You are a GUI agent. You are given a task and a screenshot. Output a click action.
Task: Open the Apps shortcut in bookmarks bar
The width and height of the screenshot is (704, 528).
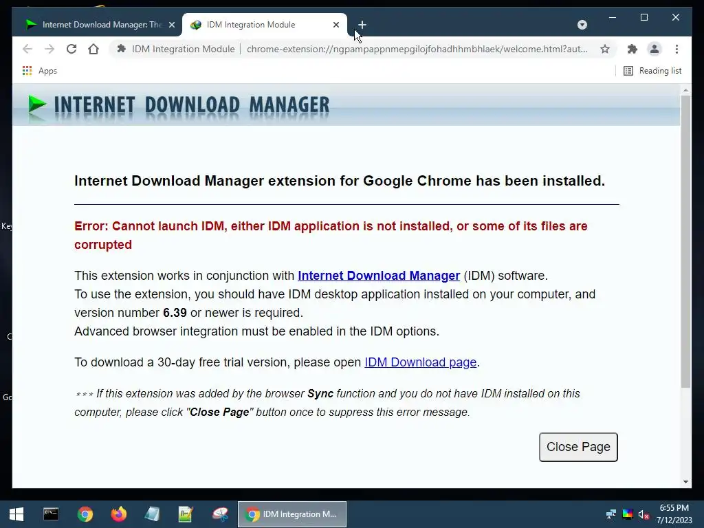click(x=39, y=71)
